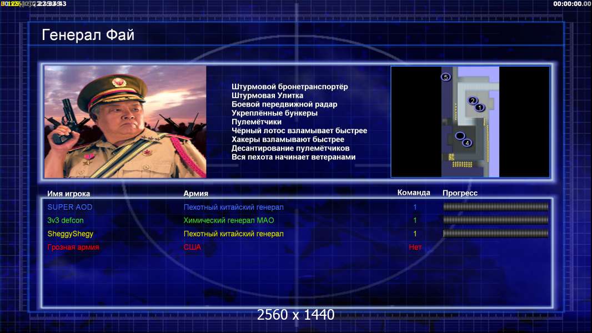Click the "Имя игрока" column header
This screenshot has width=592, height=333.
[68, 194]
